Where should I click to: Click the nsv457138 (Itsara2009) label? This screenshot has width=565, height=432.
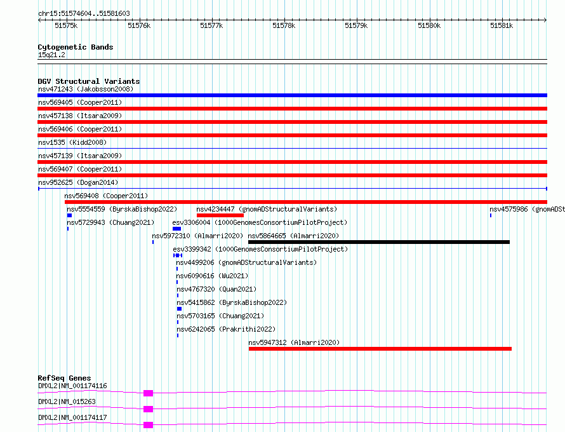(80, 116)
